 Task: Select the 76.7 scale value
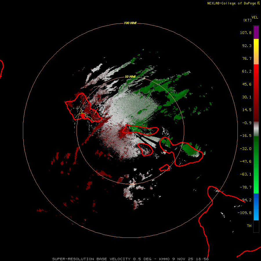247,58
